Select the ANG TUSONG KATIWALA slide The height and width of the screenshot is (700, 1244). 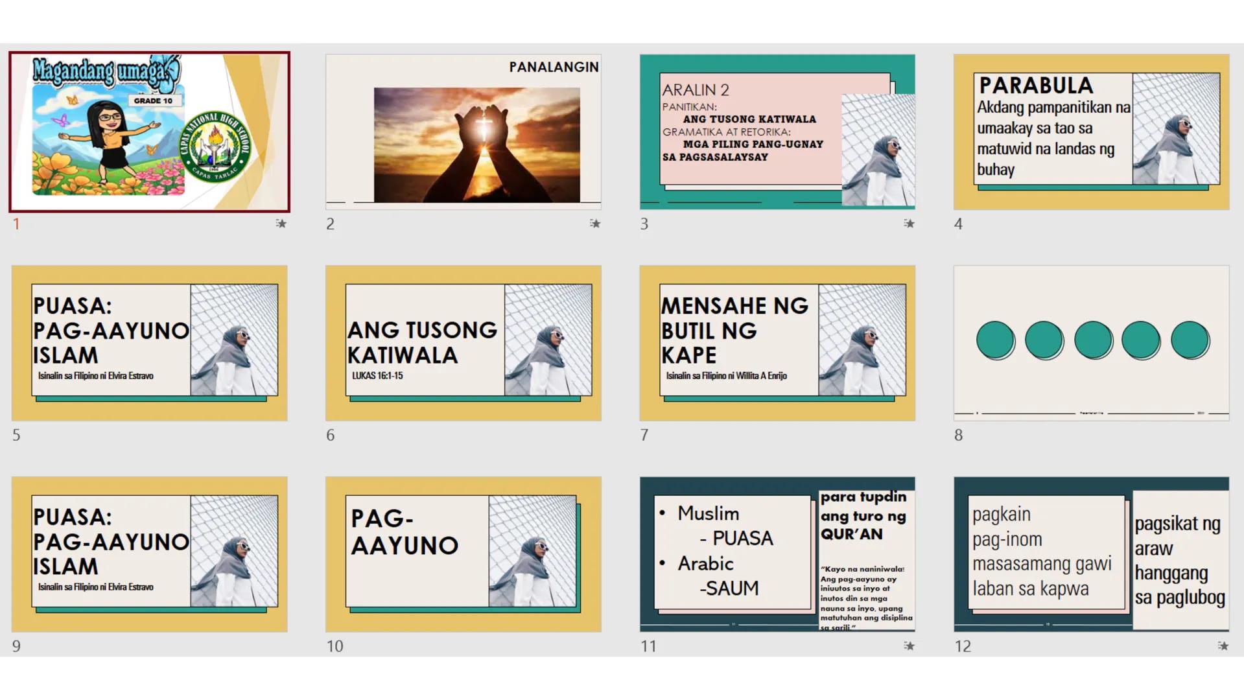click(x=463, y=343)
